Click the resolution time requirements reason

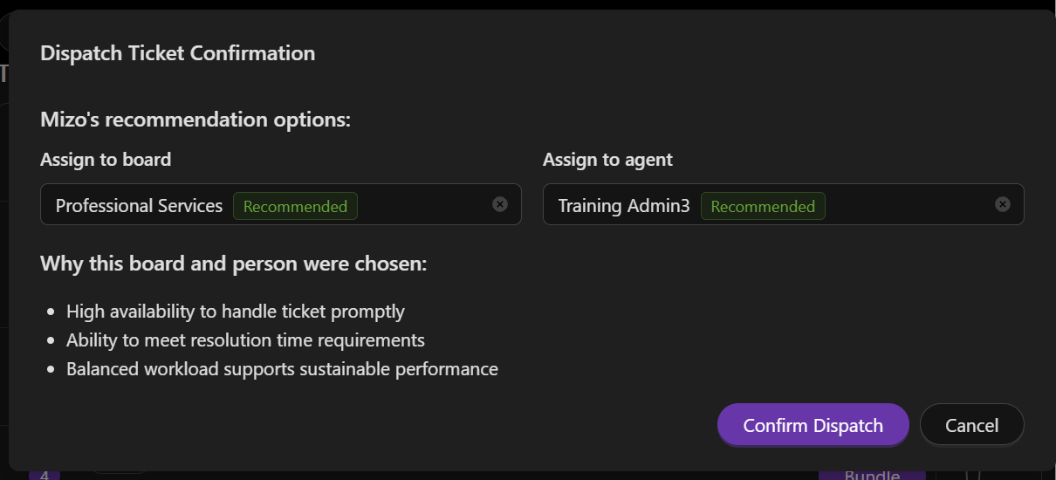click(245, 340)
